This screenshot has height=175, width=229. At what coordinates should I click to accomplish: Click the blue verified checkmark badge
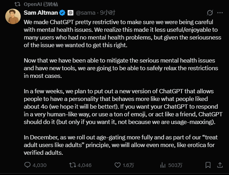pyautogui.click(x=62, y=13)
